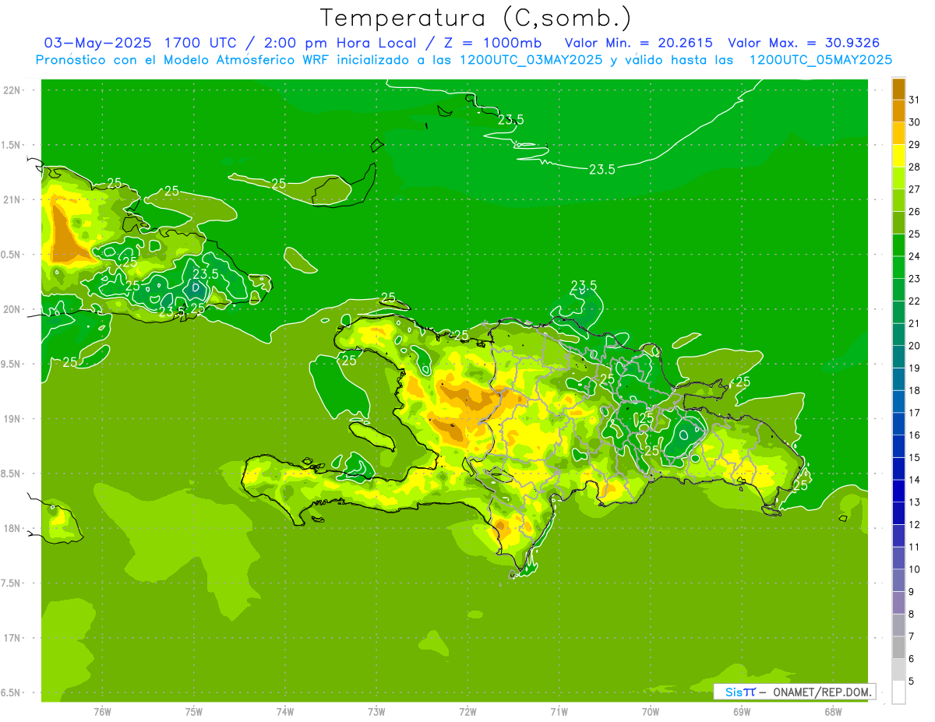Click longitude label "76W"
This screenshot has width=935, height=722.
click(102, 712)
